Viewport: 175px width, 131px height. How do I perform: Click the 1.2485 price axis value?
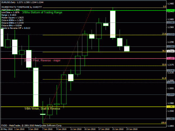(x=171, y=4)
